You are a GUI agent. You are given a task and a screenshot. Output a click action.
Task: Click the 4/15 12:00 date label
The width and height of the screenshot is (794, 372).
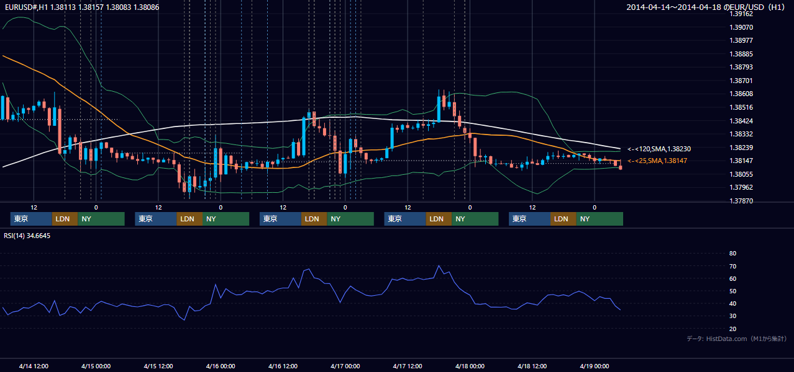point(158,366)
